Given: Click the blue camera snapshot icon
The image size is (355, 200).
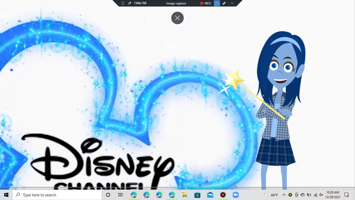Looking at the screenshot, I should click(x=217, y=3).
